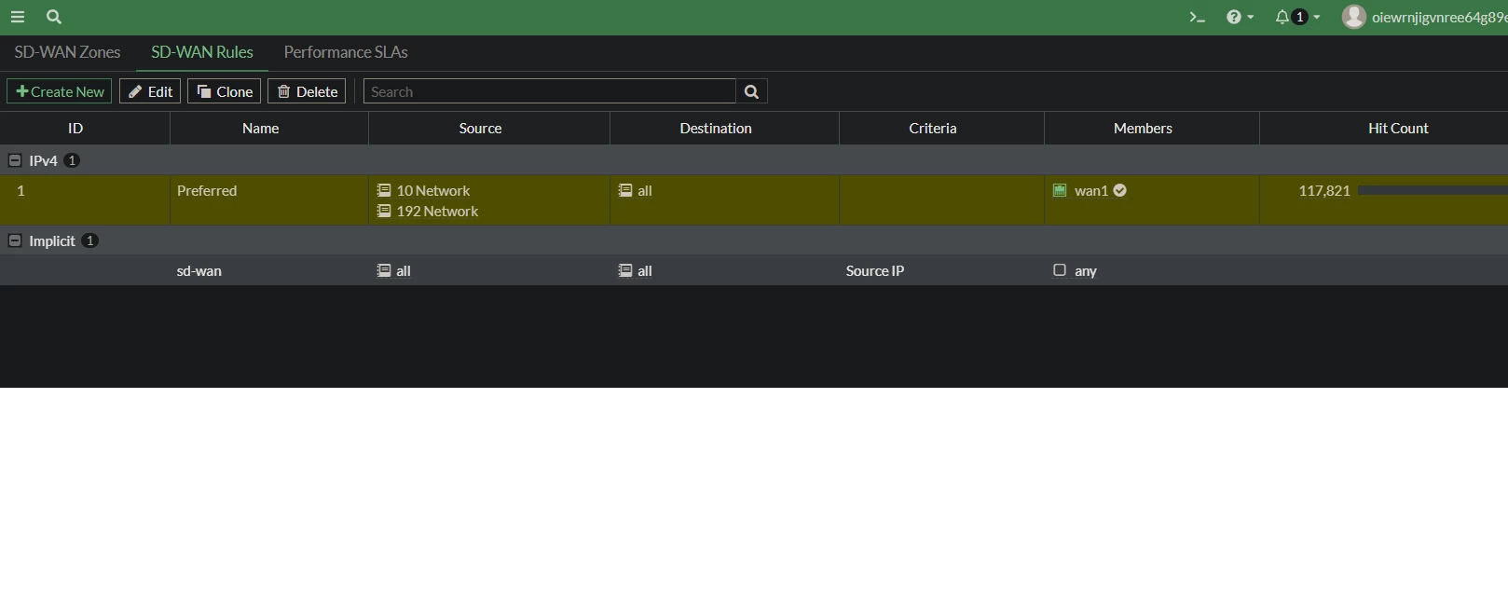Click the Delete button
Viewport: 1508px width, 604px height.
[307, 91]
